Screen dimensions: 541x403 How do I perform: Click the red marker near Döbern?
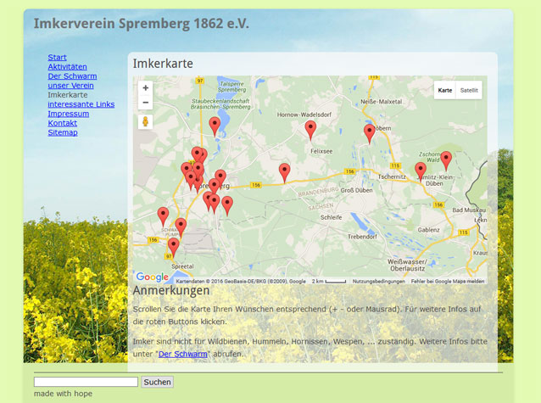[369, 133]
